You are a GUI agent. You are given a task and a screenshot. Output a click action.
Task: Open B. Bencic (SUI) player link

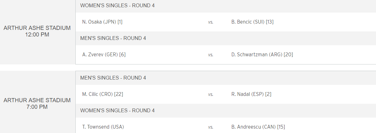point(252,22)
